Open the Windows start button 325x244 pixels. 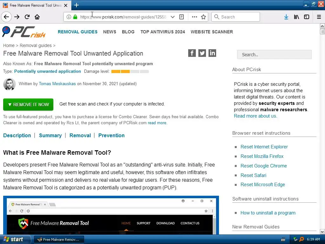(15, 240)
